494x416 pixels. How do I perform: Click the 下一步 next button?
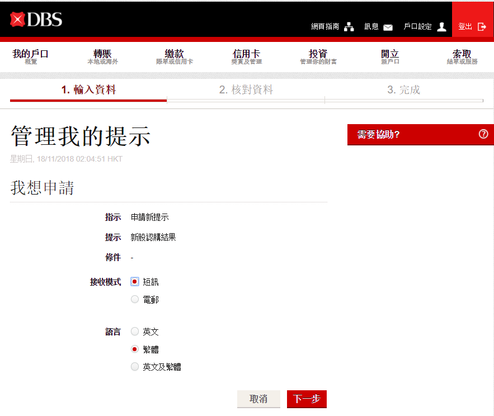[307, 399]
